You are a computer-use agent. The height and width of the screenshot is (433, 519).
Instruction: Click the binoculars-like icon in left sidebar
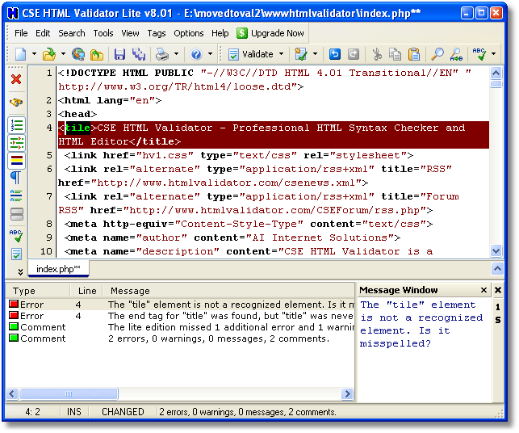coord(16,102)
